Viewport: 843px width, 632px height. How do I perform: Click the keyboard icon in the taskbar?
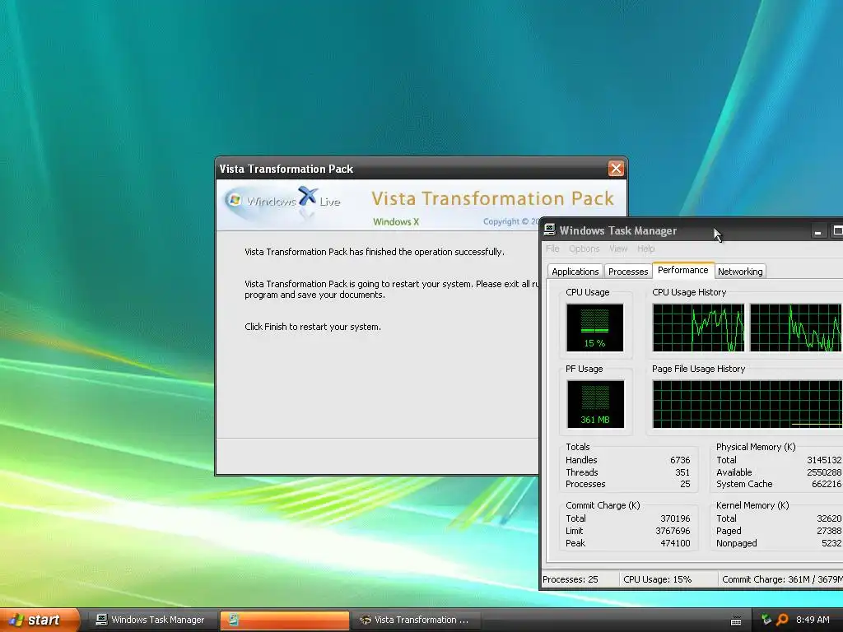click(736, 620)
